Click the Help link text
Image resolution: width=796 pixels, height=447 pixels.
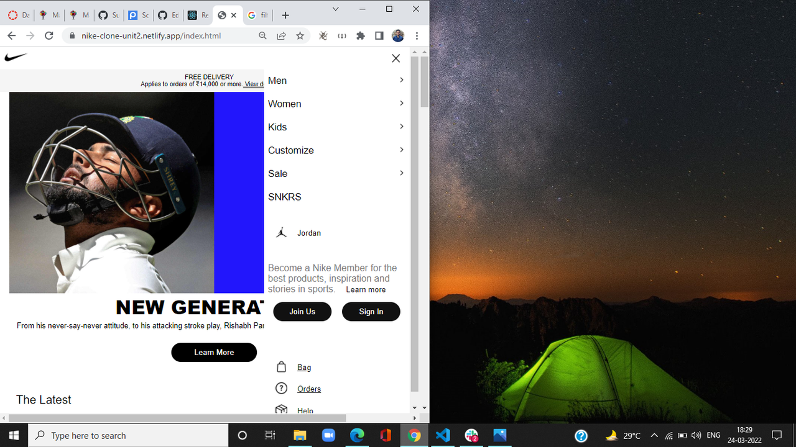(x=305, y=410)
